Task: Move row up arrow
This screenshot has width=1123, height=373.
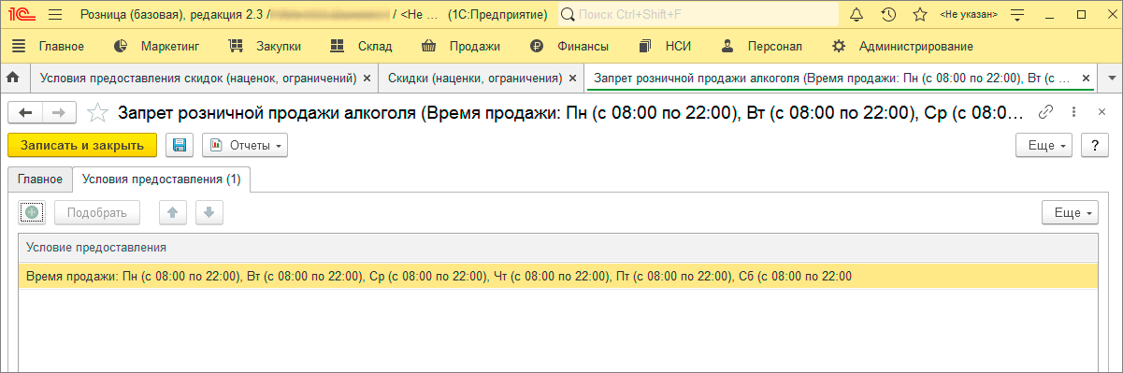Action: click(172, 212)
